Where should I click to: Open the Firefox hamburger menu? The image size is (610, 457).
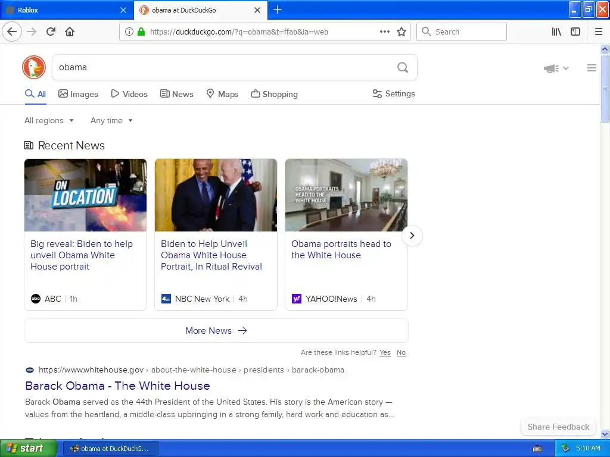[599, 32]
